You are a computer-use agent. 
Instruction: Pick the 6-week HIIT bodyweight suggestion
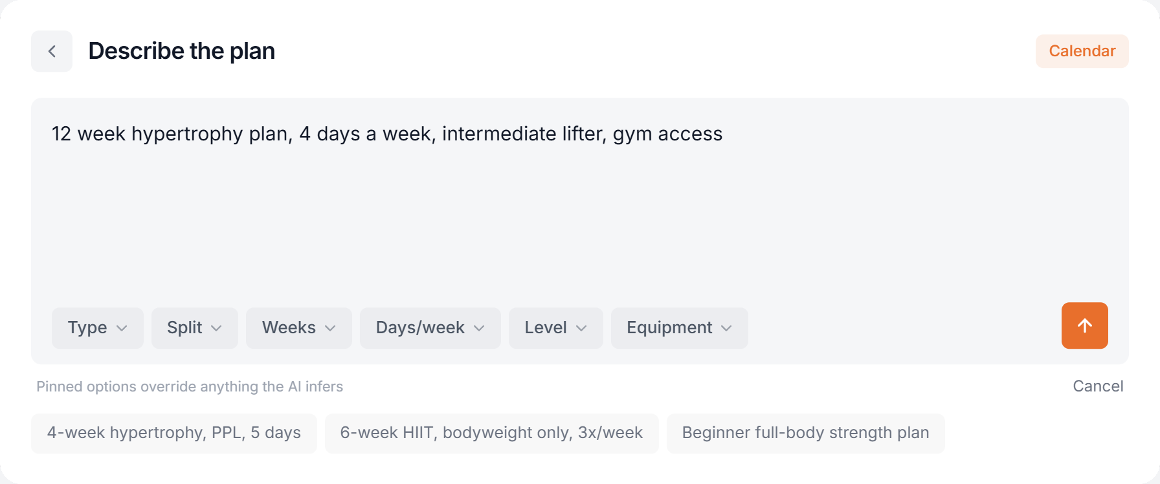tap(492, 433)
